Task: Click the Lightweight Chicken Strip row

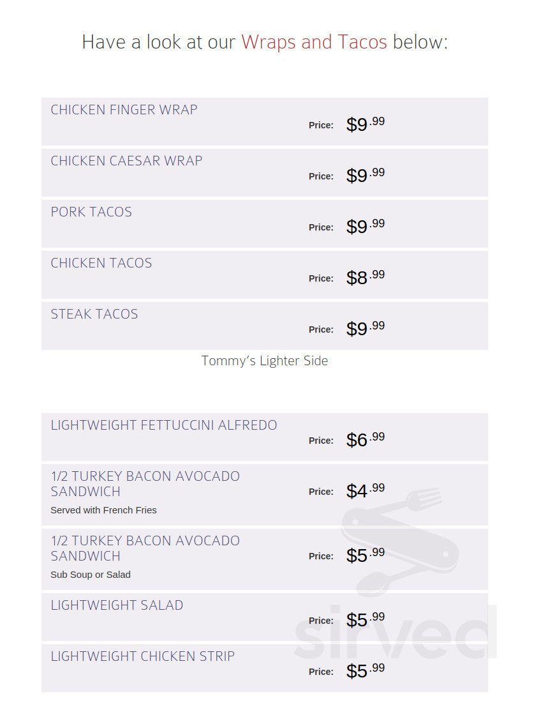Action: point(265,668)
